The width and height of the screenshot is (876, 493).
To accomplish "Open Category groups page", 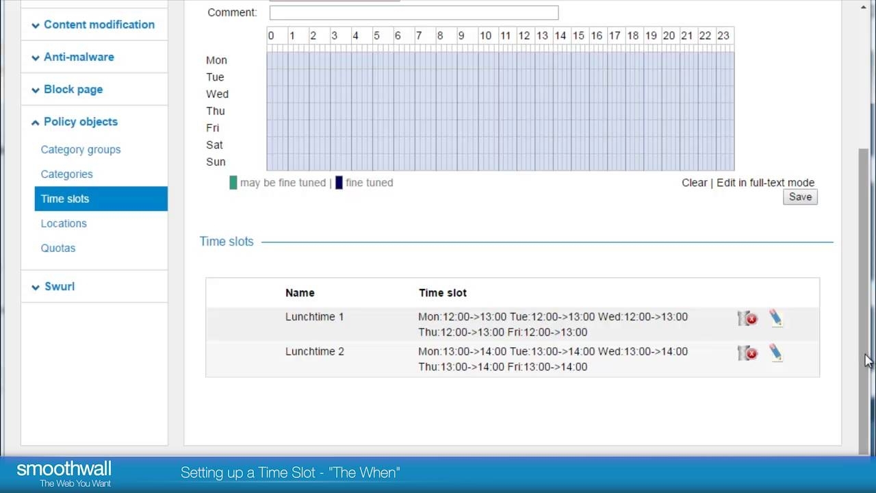I will [81, 149].
